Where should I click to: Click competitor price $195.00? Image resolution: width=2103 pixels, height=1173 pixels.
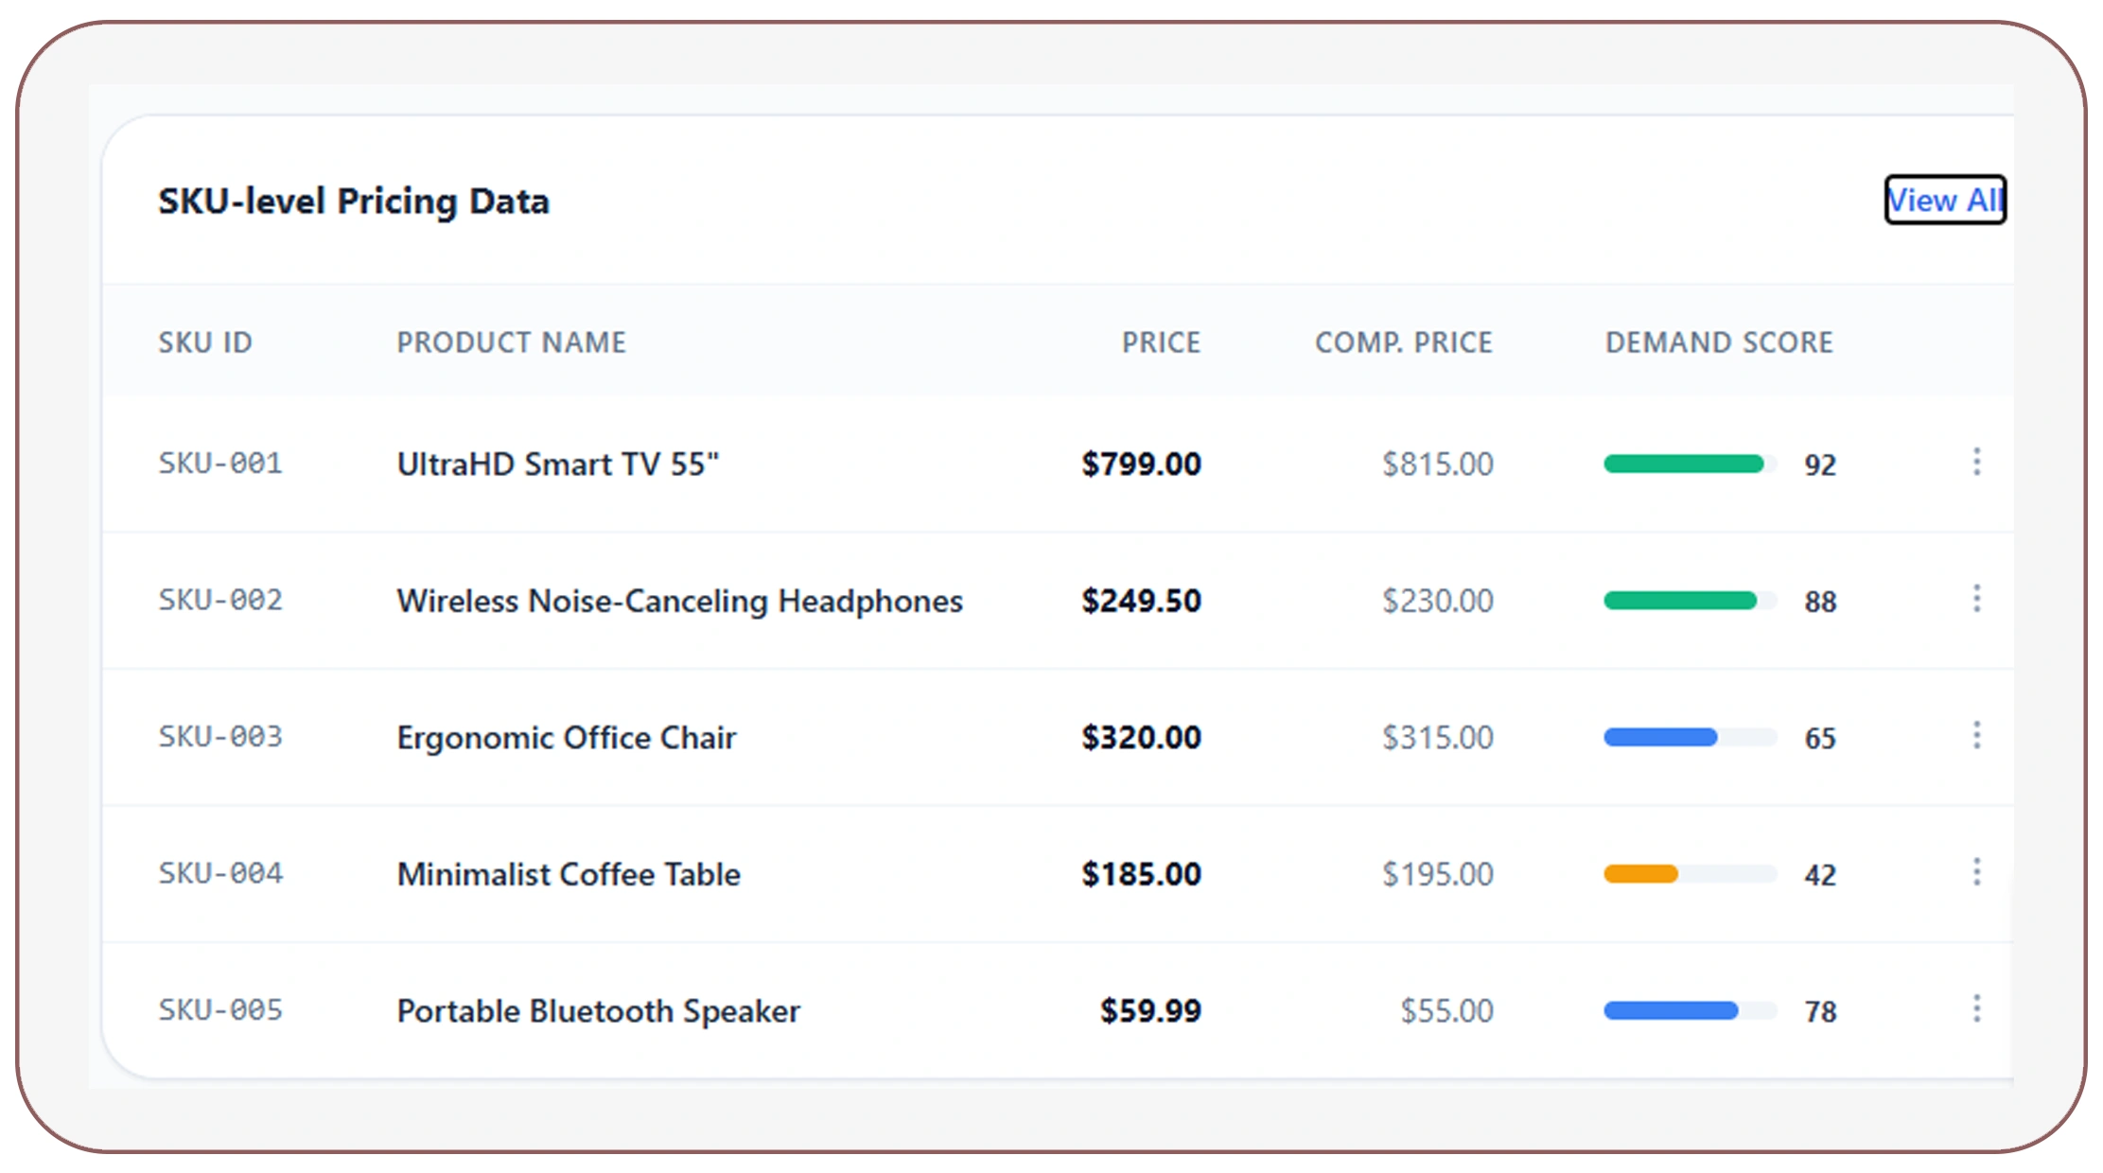(x=1438, y=874)
